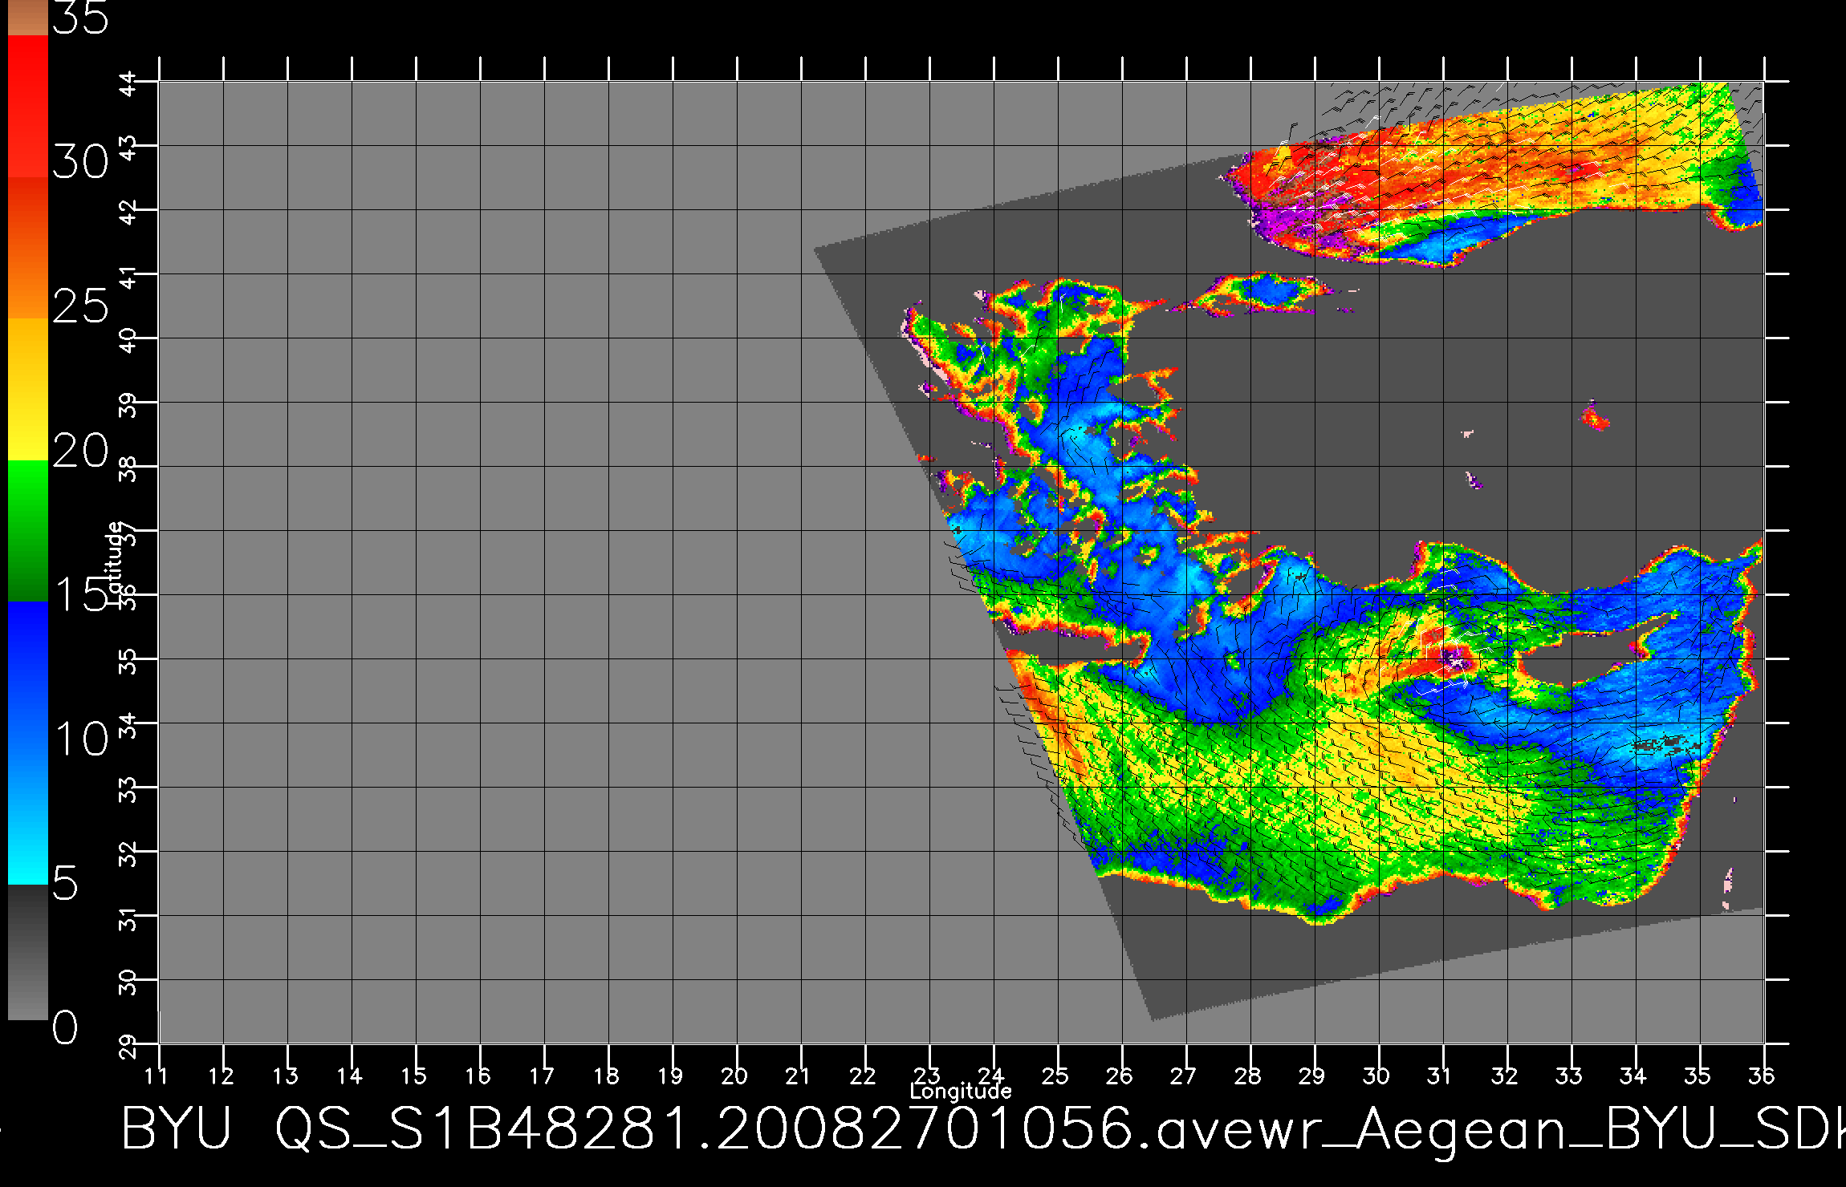The height and width of the screenshot is (1187, 1846).
Task: Click longitude tick label 27
Action: click(1185, 1076)
